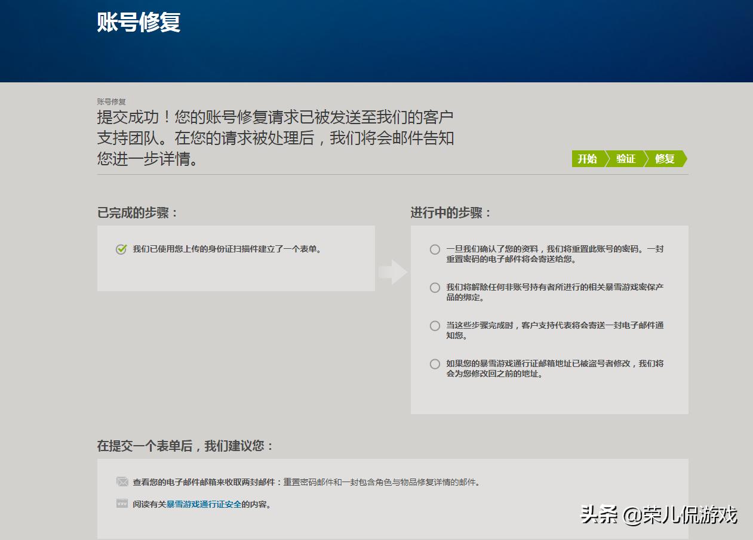This screenshot has width=753, height=540.
Task: Click the chevron after the 修复 step
Action: [685, 159]
